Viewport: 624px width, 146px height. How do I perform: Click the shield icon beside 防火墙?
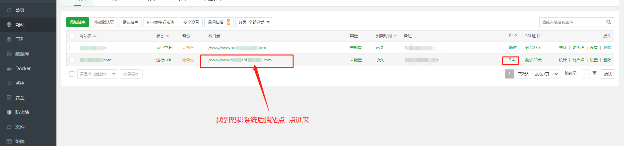coord(9,112)
